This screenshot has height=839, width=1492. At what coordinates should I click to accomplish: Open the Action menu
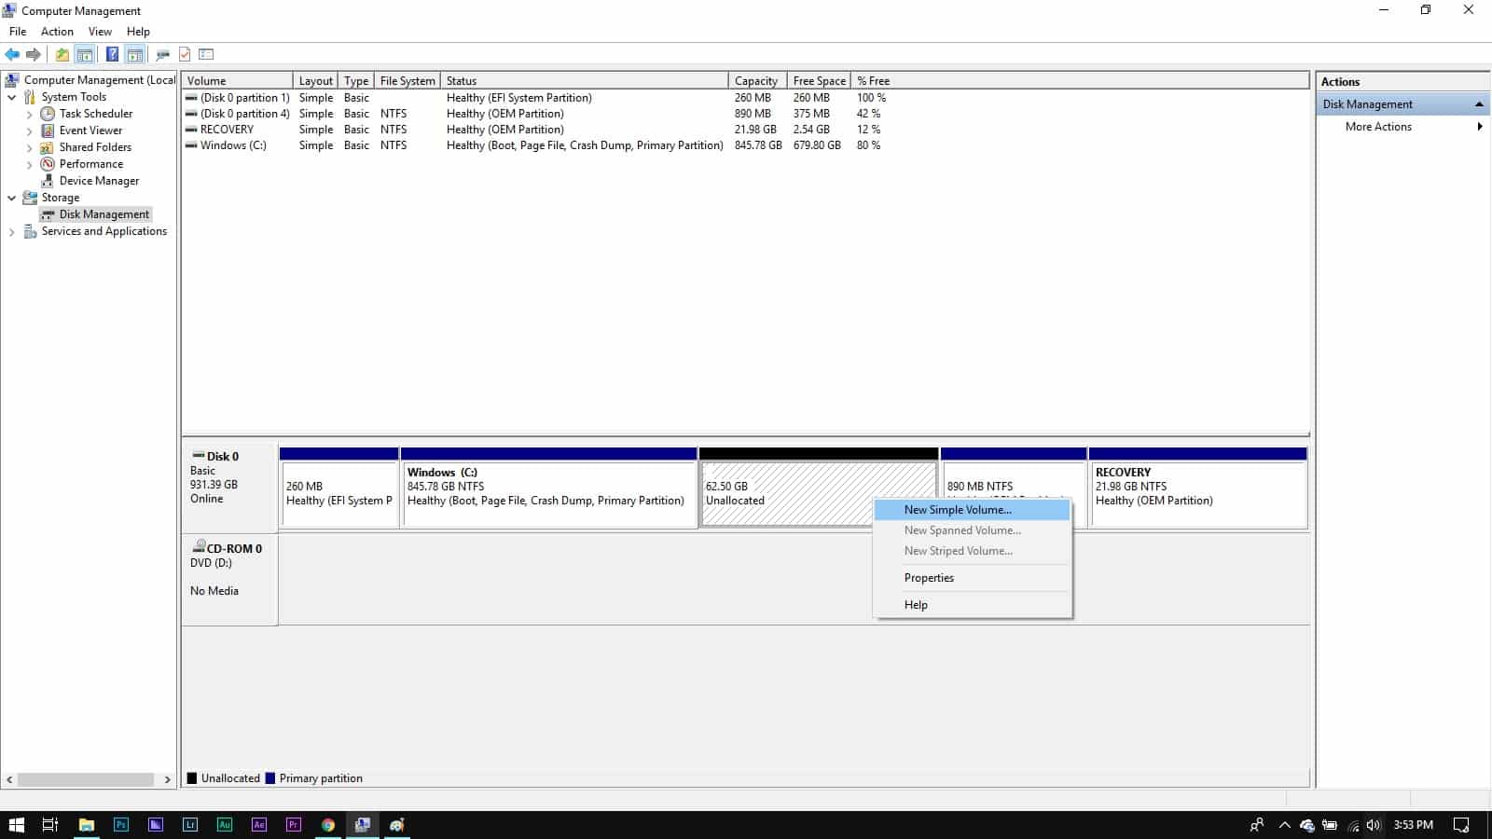click(56, 31)
